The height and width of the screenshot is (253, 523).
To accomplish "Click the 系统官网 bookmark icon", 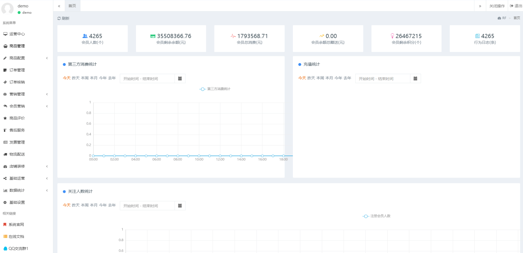I will 5,224.
